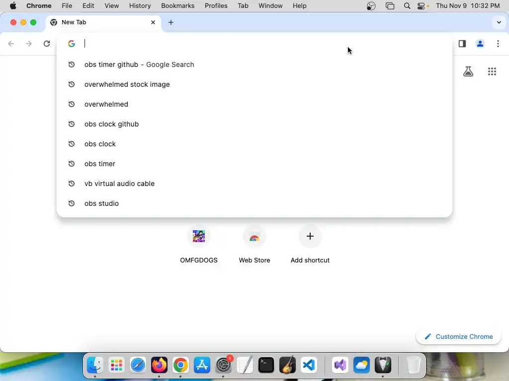The width and height of the screenshot is (509, 381).
Task: Choose 'vb virtual audio cable' suggestion
Action: [x=254, y=184]
